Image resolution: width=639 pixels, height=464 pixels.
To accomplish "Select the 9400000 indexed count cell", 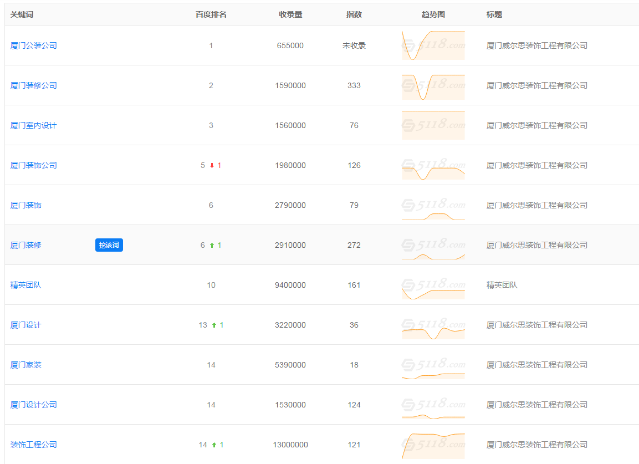I will tap(290, 285).
